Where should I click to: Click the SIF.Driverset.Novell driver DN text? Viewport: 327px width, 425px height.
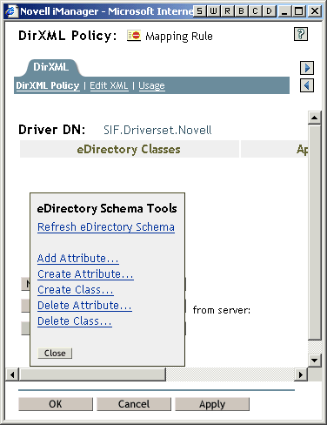click(x=157, y=130)
